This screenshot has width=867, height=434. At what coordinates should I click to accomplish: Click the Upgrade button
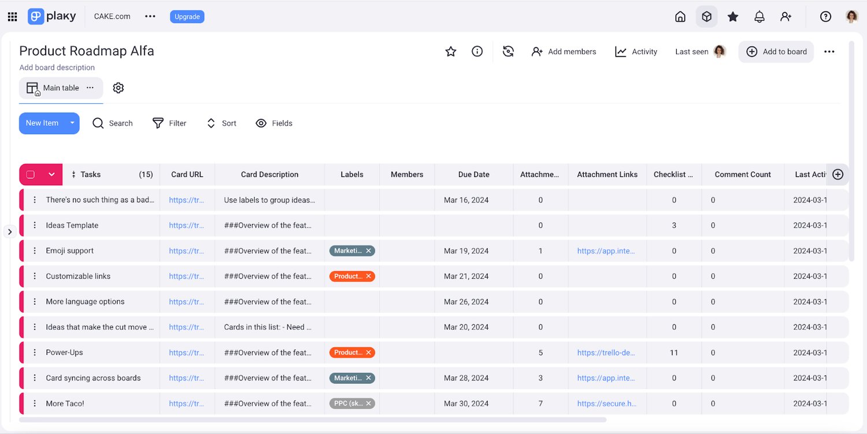tap(187, 17)
